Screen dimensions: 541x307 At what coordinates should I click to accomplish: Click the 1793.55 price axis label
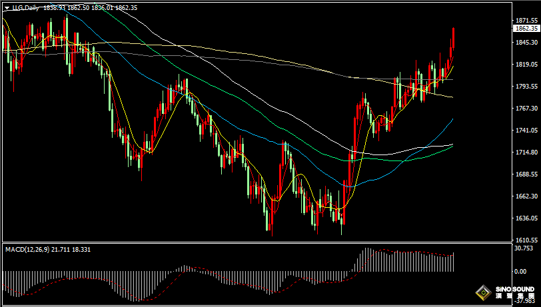526,87
